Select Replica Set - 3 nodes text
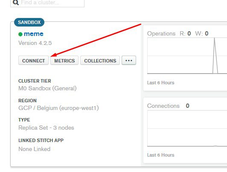 tap(46, 128)
